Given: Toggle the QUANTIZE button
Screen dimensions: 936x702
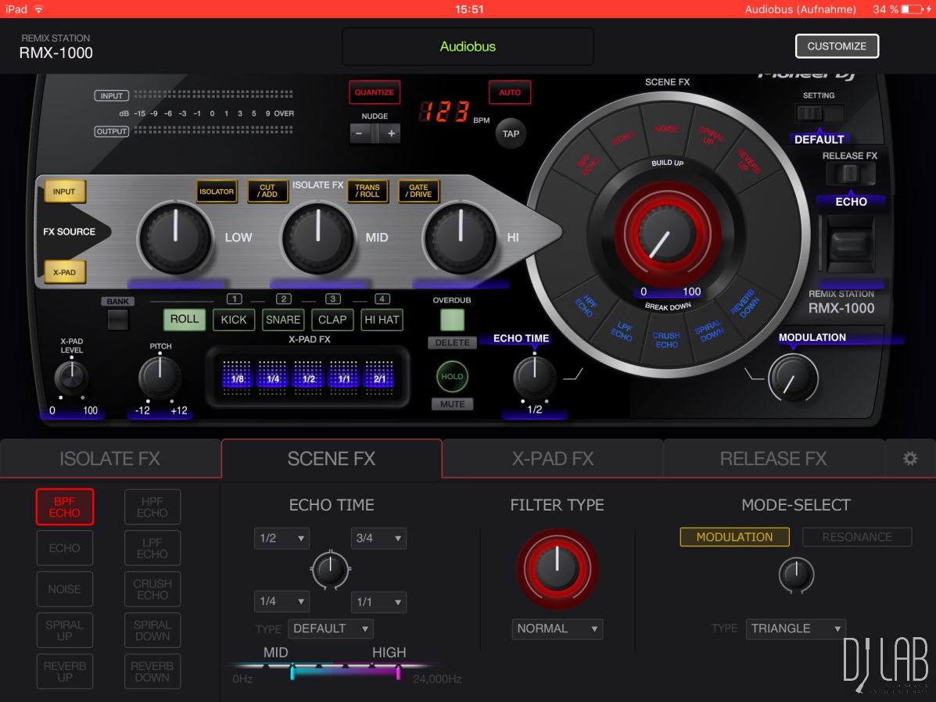Looking at the screenshot, I should click(375, 92).
